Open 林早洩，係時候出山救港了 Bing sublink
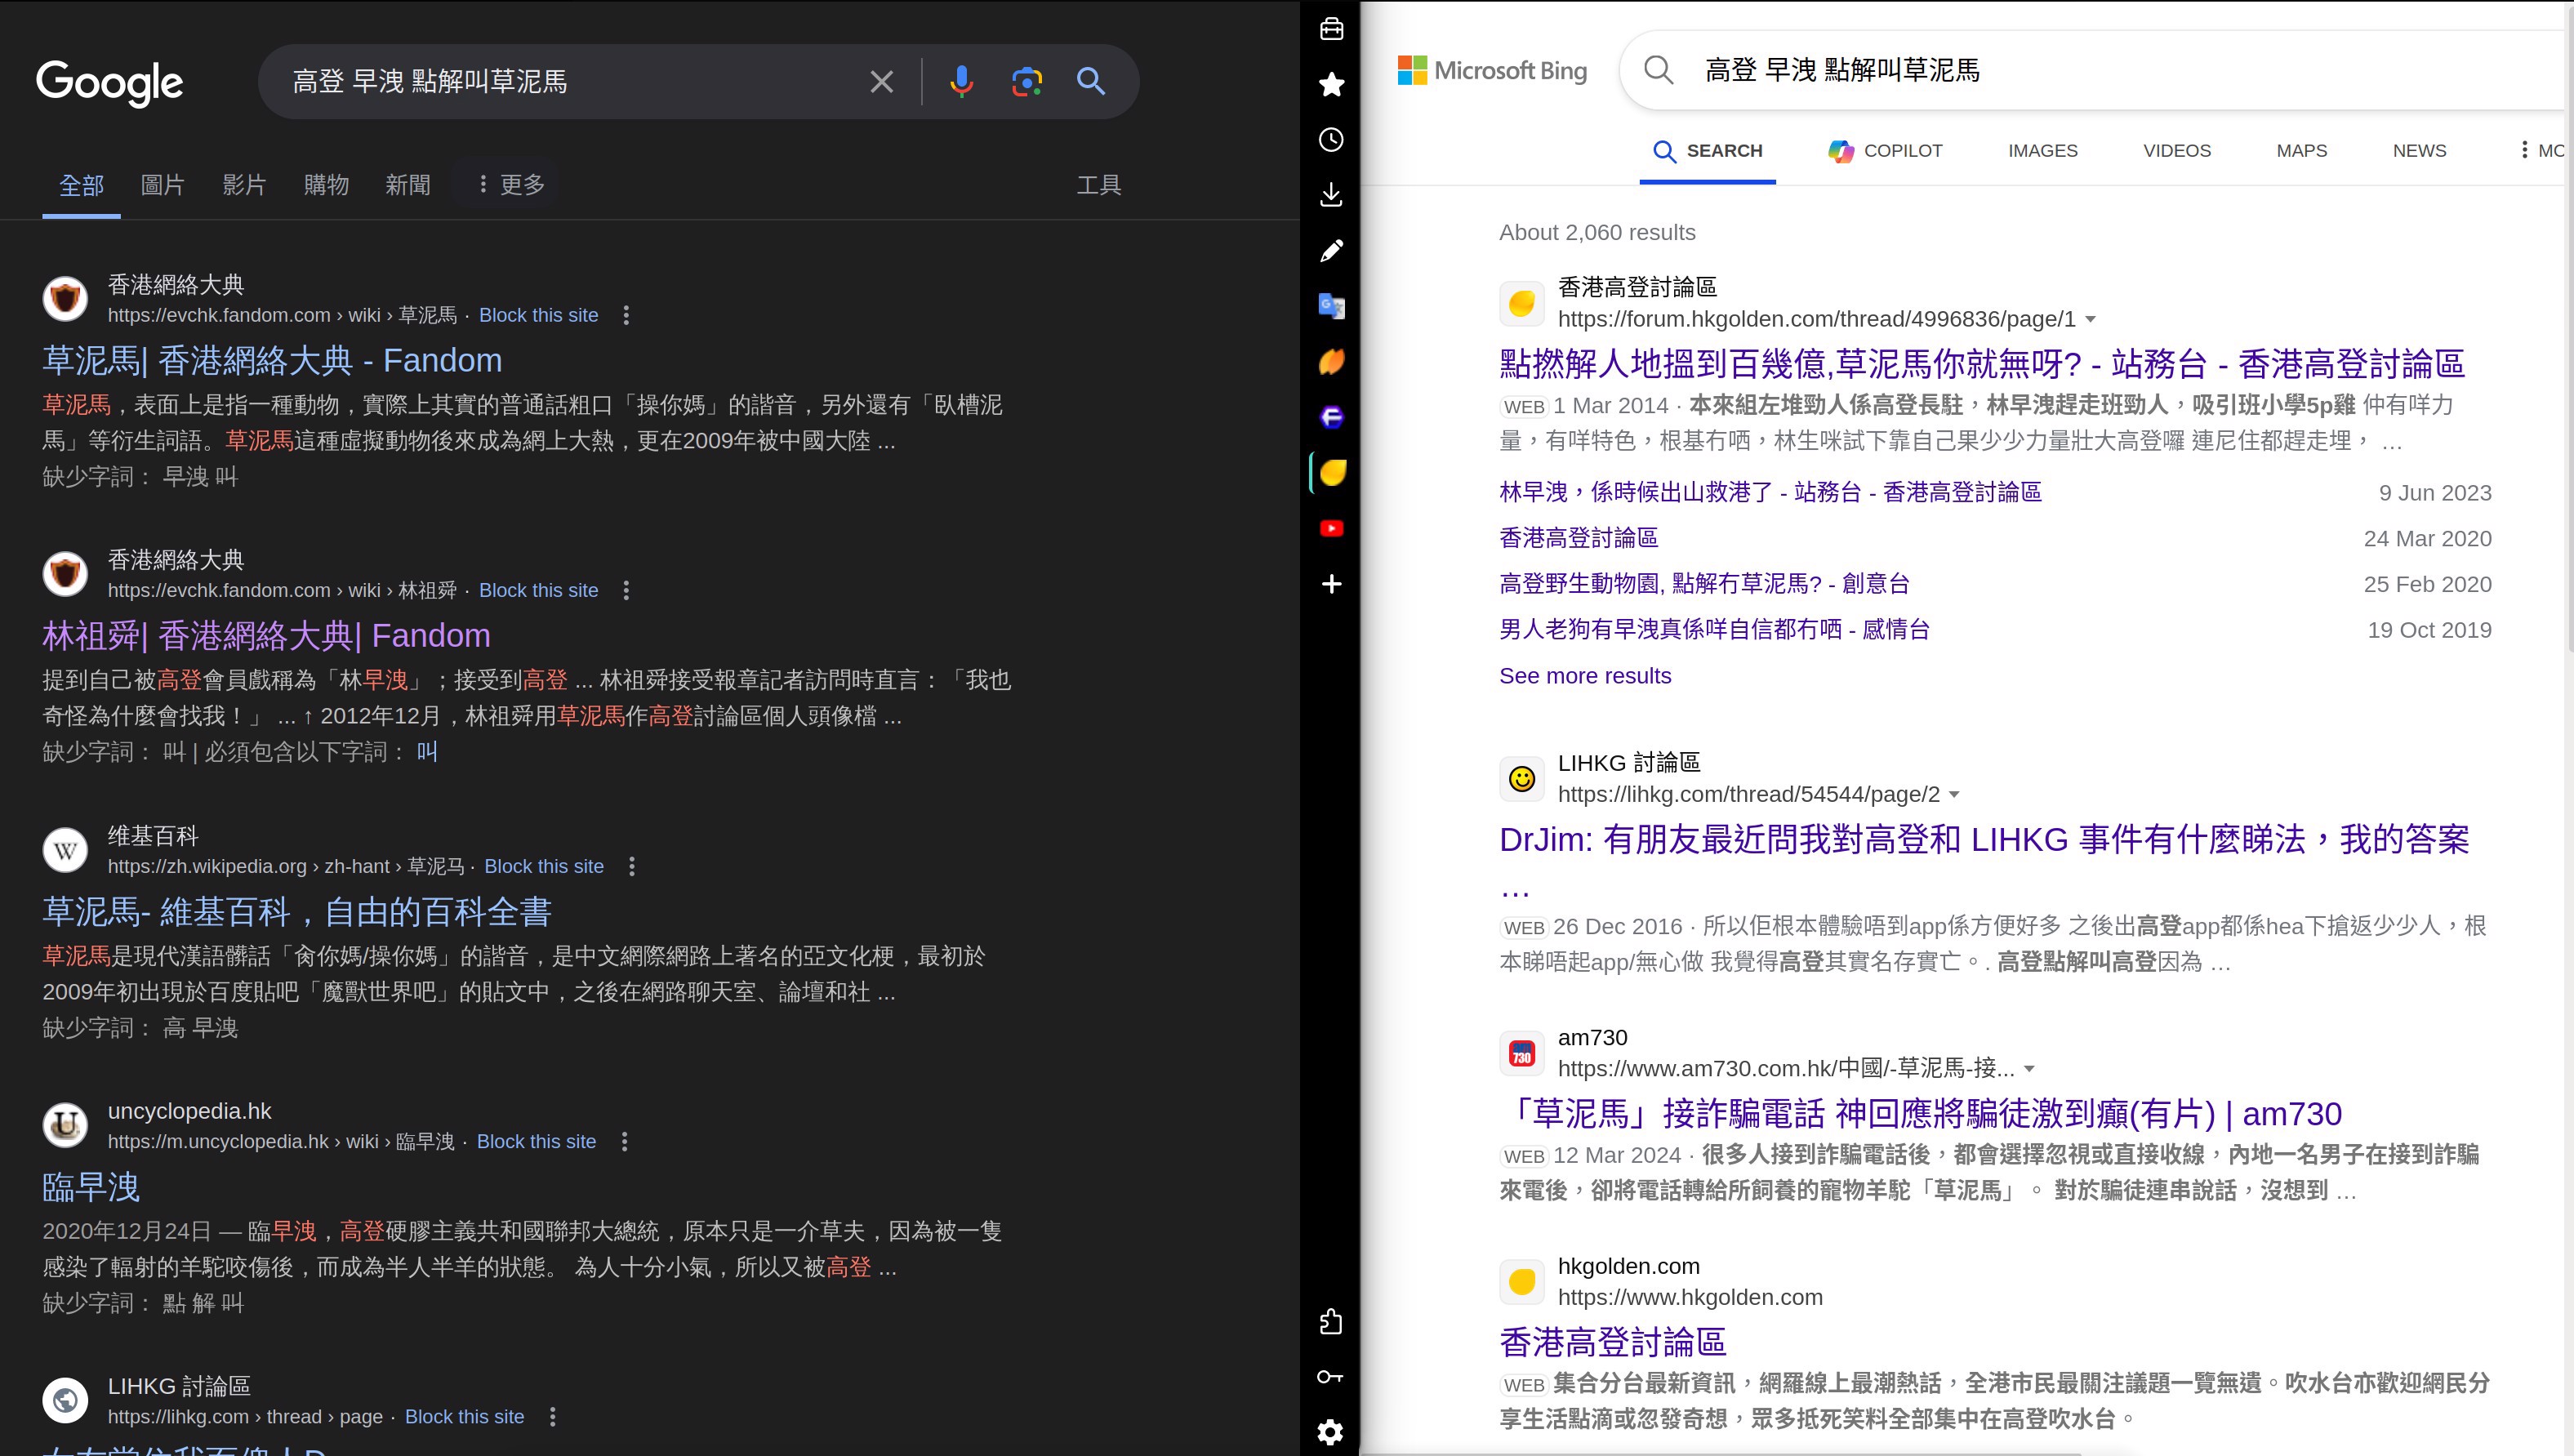2574x1456 pixels. pos(1770,492)
